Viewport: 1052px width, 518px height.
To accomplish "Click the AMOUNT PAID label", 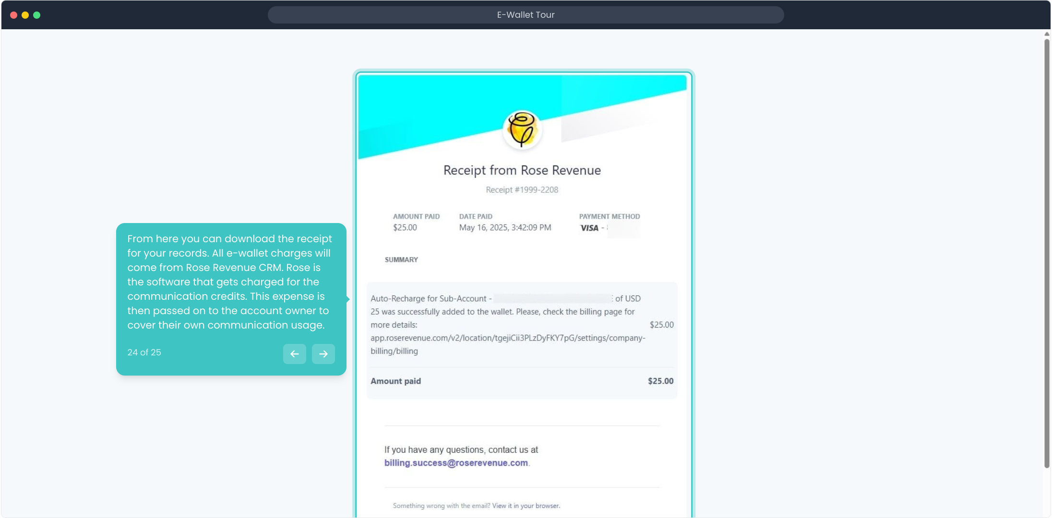I will pyautogui.click(x=416, y=217).
